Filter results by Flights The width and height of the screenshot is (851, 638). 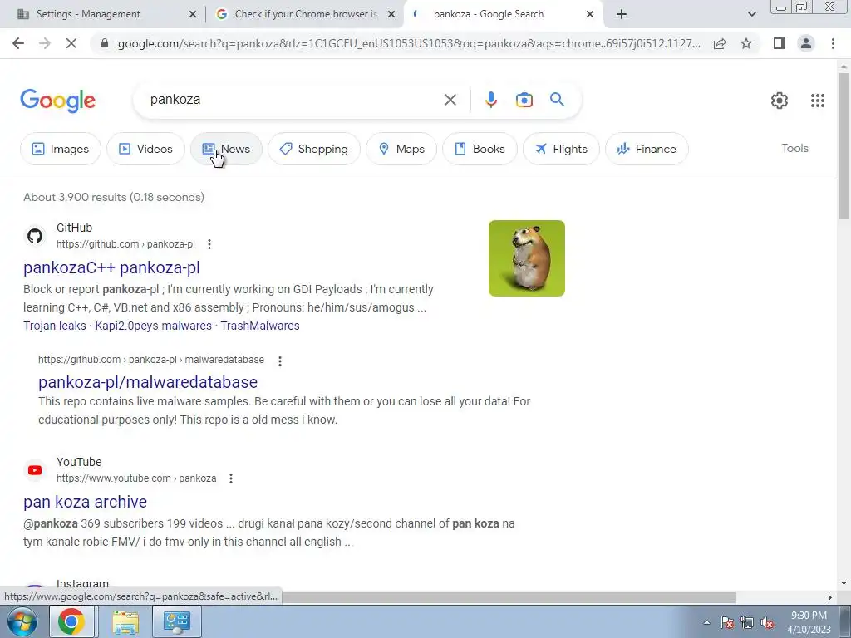561,149
